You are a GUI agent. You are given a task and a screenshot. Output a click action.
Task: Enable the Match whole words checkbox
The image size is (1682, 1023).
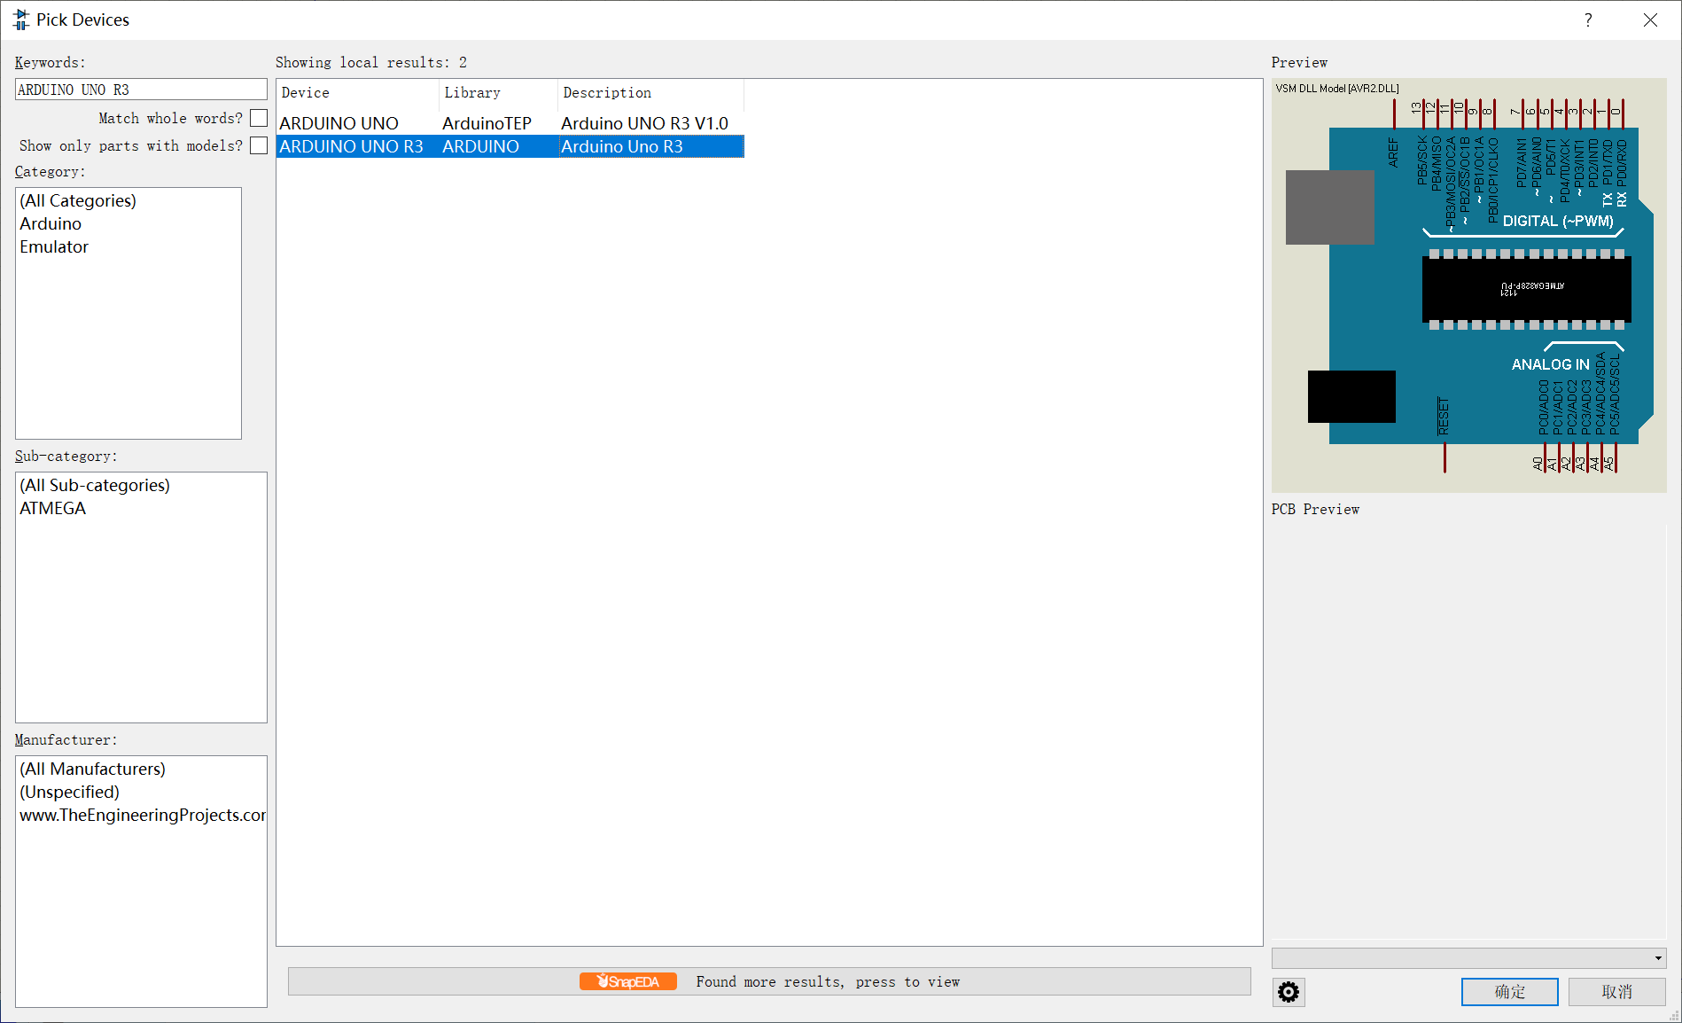coord(258,117)
